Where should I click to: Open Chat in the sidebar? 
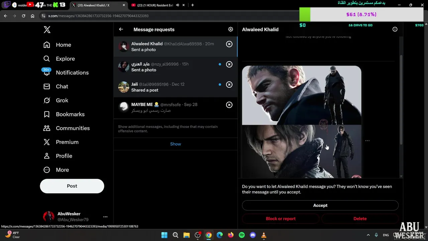(56, 86)
